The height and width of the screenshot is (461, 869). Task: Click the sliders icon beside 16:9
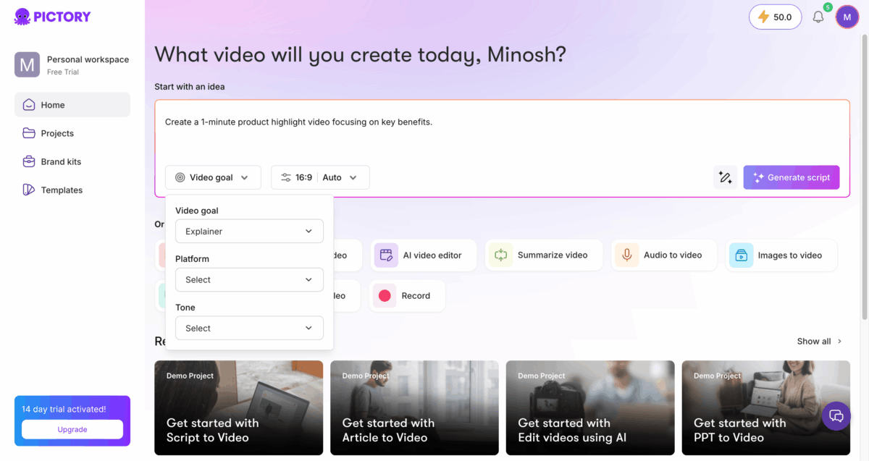pos(286,177)
